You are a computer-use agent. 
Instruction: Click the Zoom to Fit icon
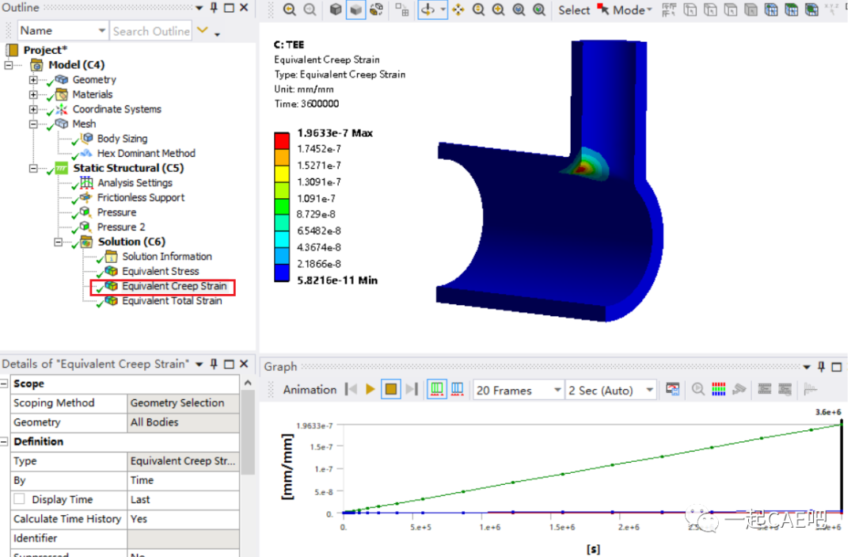[519, 10]
